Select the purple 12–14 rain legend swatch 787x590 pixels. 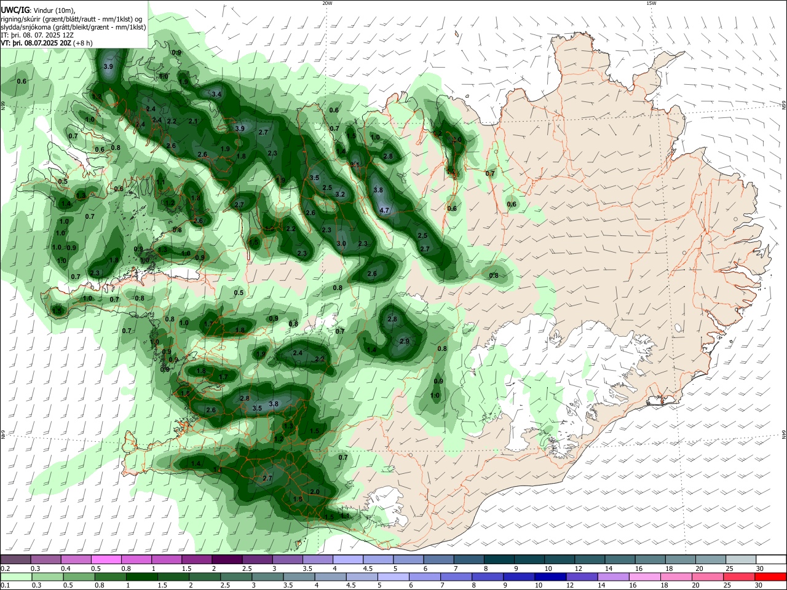click(582, 577)
